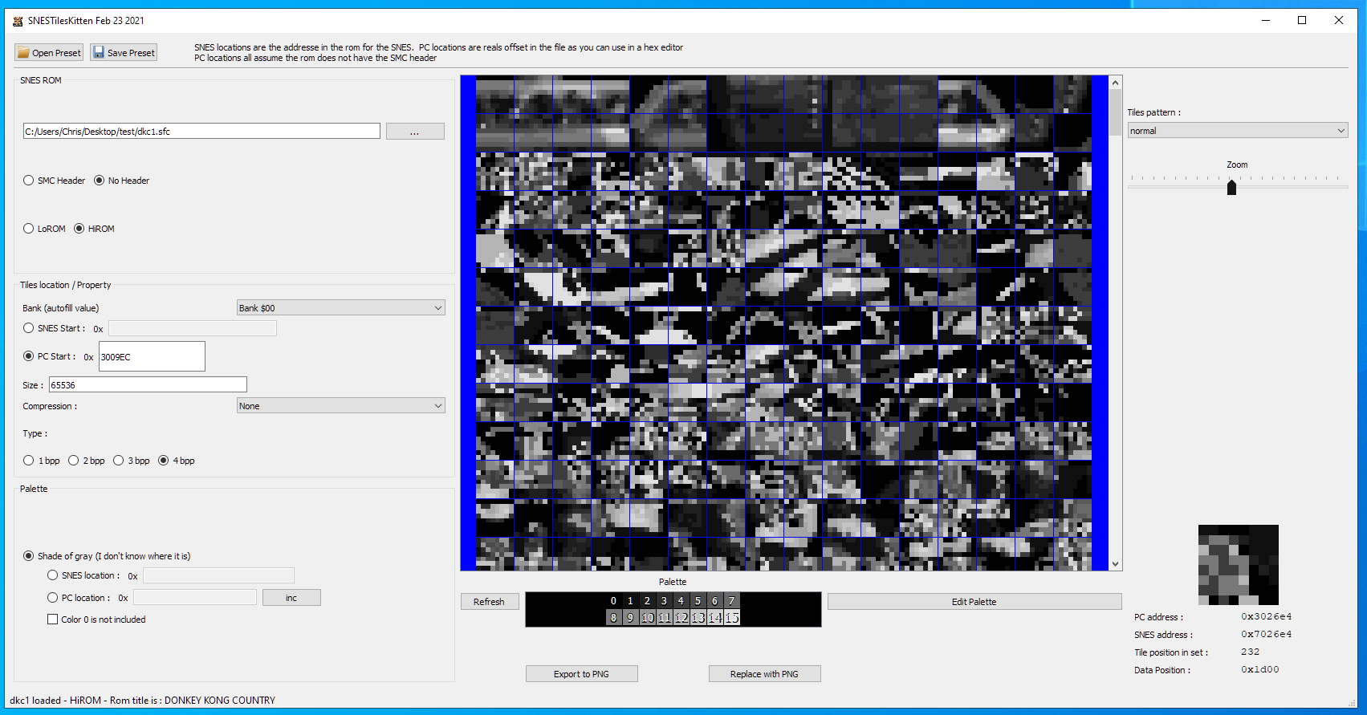Open the Tiles pattern dropdown

[x=1236, y=131]
